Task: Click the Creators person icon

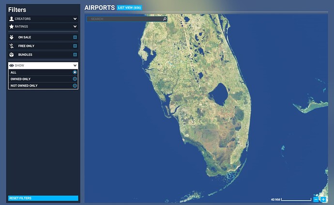Action: coord(12,19)
